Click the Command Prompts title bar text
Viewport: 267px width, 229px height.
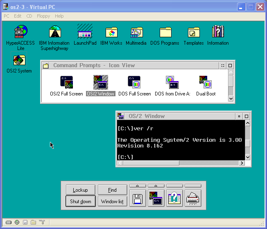point(94,66)
